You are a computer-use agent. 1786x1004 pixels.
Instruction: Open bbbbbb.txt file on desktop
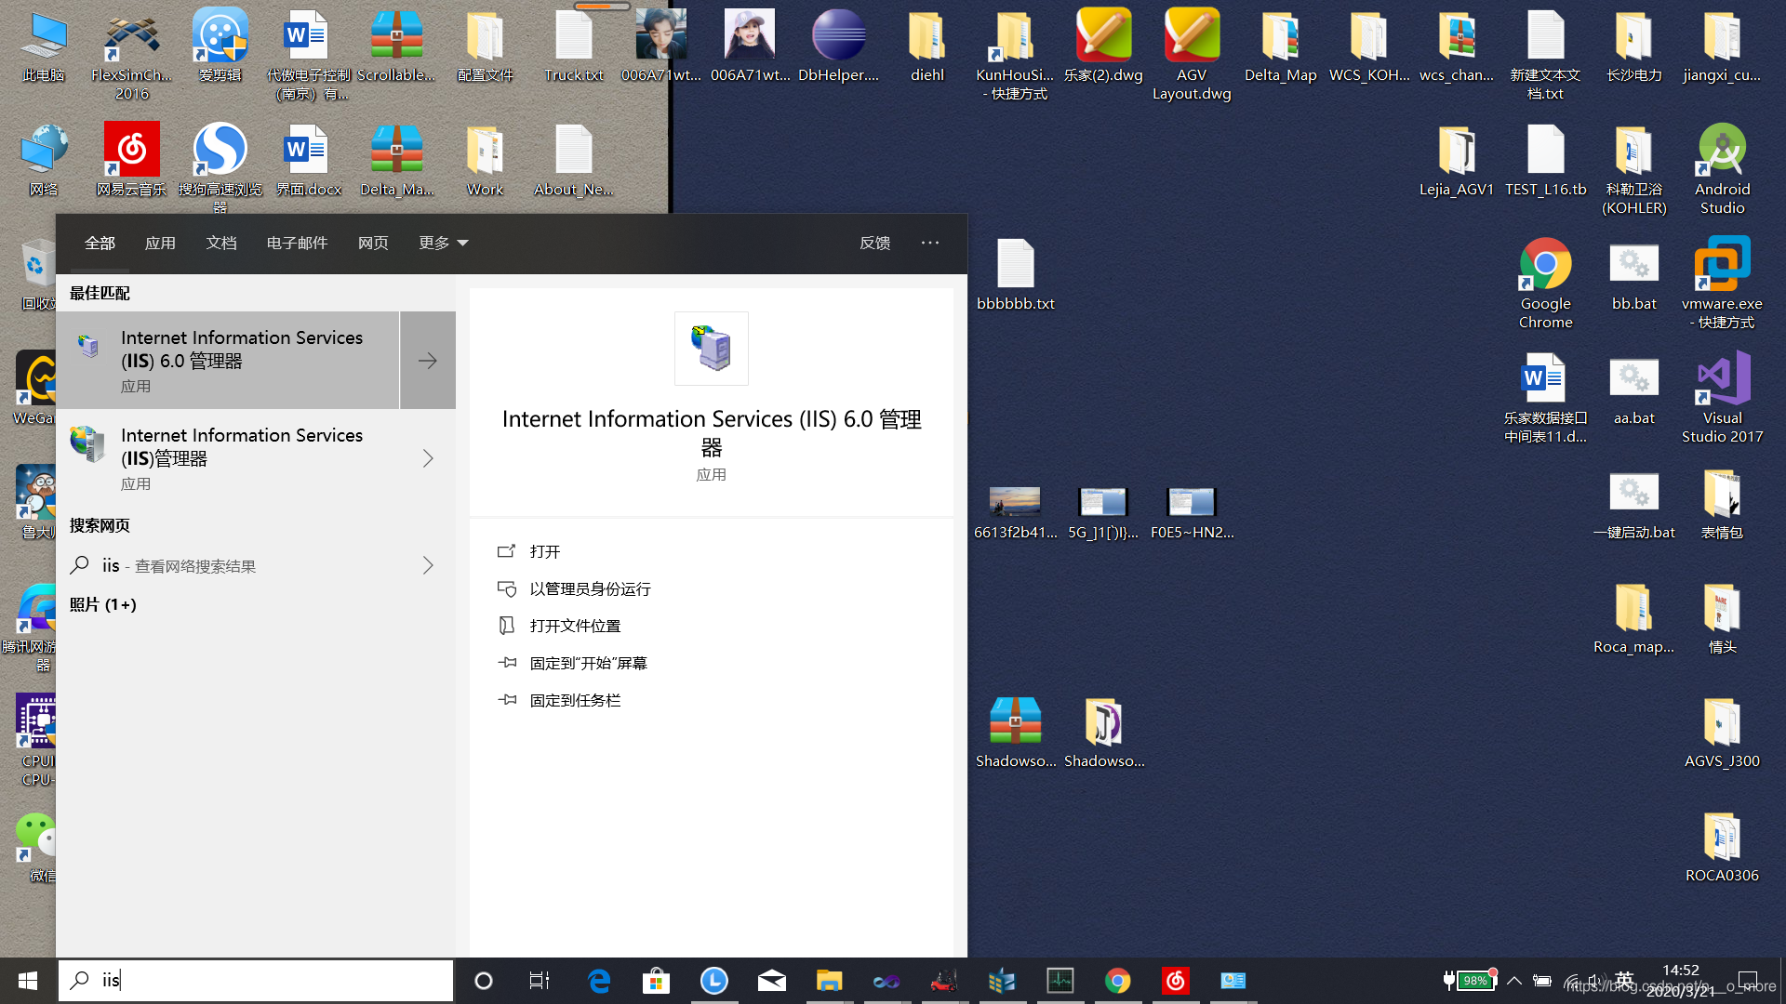(x=1015, y=274)
